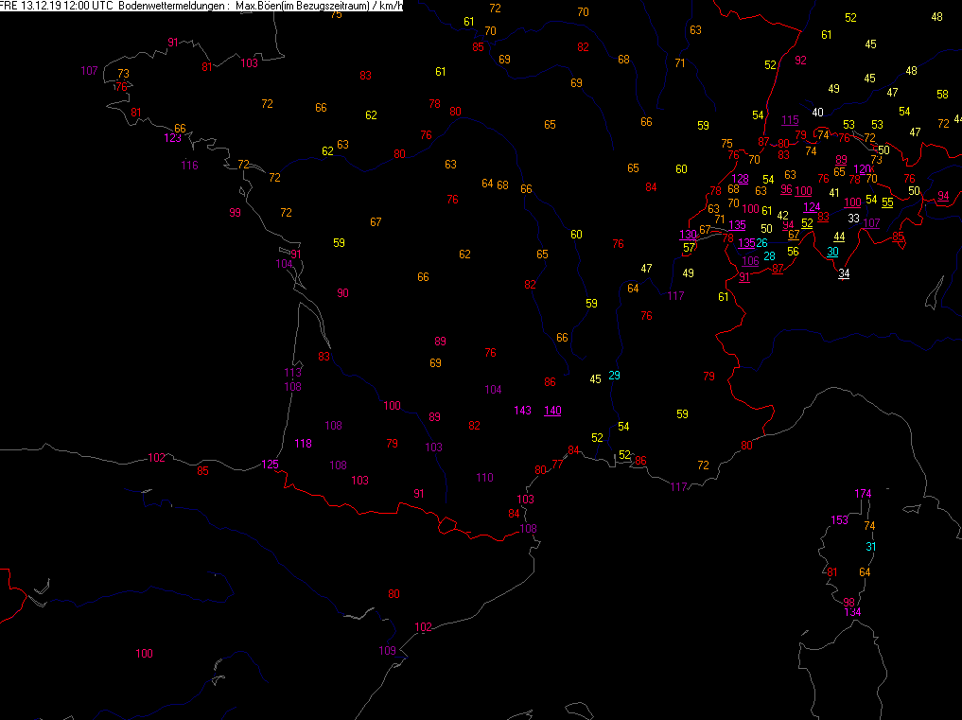Select the underlined 140 gust value

click(x=552, y=411)
